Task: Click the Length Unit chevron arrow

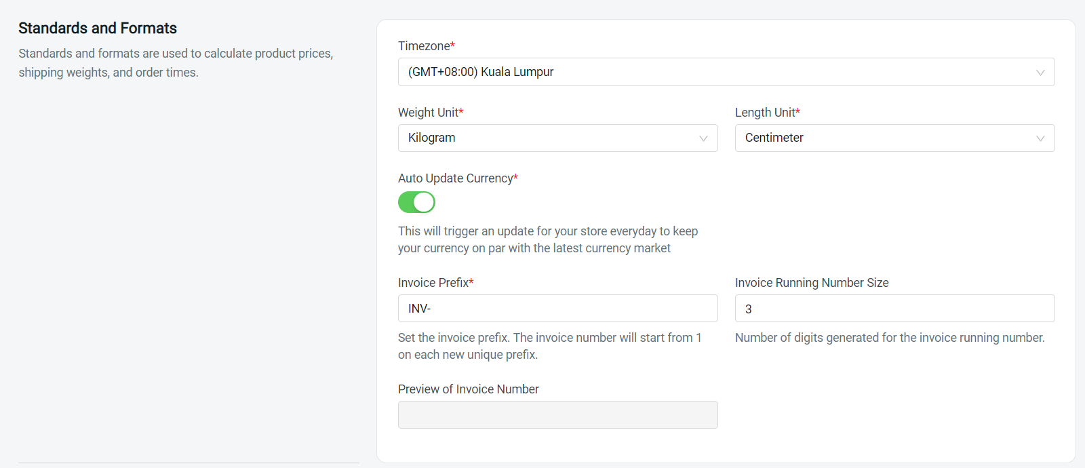Action: 1040,138
